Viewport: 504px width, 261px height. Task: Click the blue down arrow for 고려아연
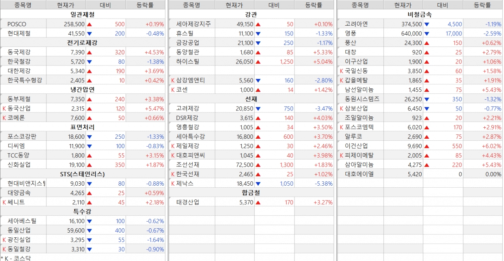point(426,24)
